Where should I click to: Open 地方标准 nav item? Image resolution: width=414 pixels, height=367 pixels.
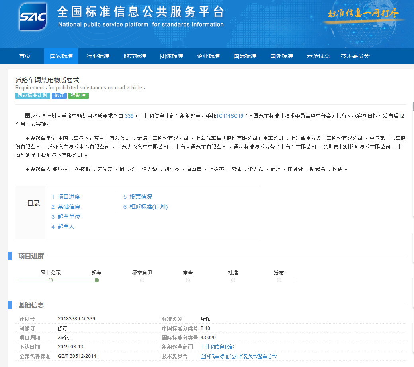[135, 56]
